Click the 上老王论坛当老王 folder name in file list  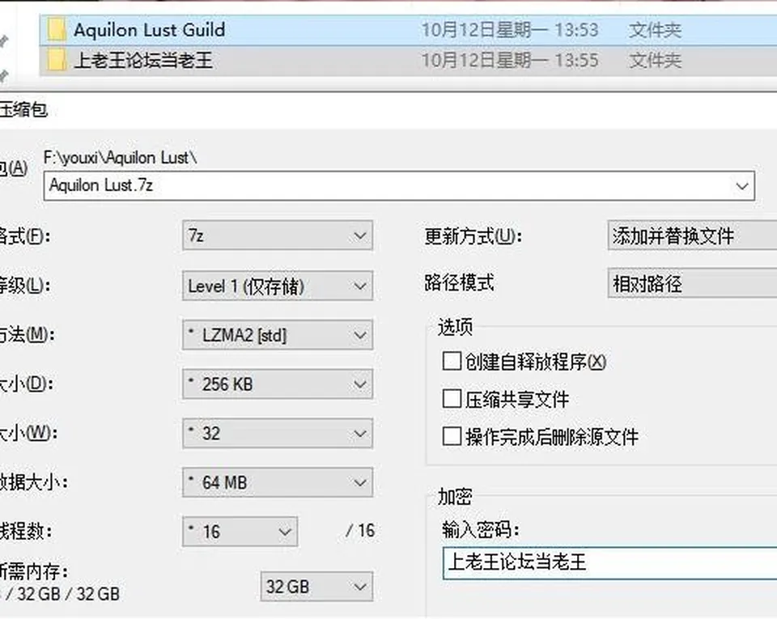coord(143,61)
